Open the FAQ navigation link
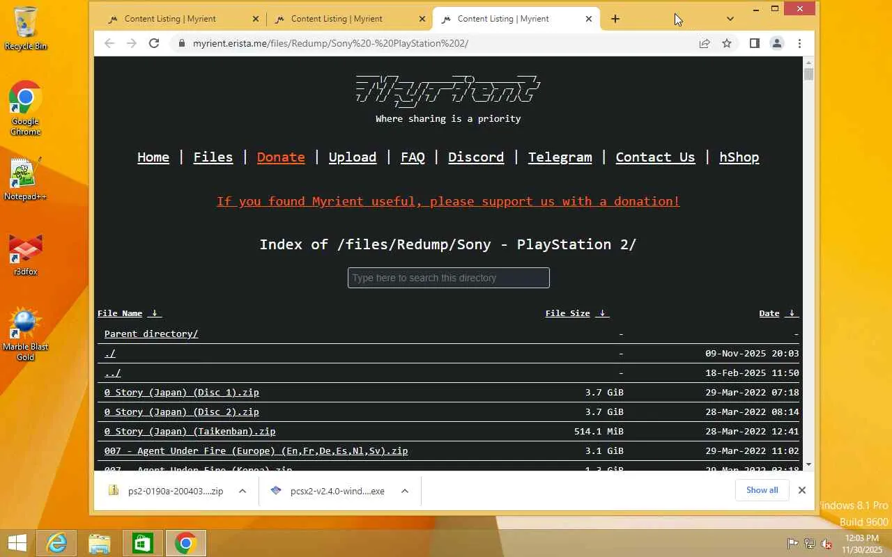Image resolution: width=892 pixels, height=557 pixels. click(413, 157)
